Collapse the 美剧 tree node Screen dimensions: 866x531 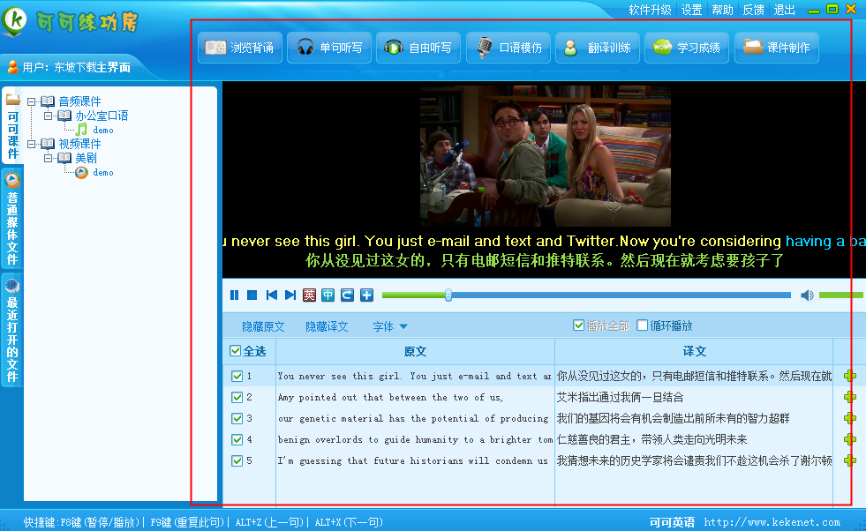pyautogui.click(x=49, y=159)
